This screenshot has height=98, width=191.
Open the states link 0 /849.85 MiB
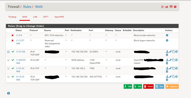(x=21, y=62)
